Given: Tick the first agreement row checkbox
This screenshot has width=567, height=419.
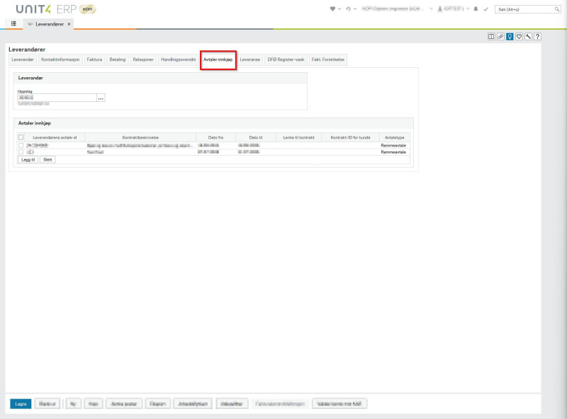Looking at the screenshot, I should click(x=21, y=146).
